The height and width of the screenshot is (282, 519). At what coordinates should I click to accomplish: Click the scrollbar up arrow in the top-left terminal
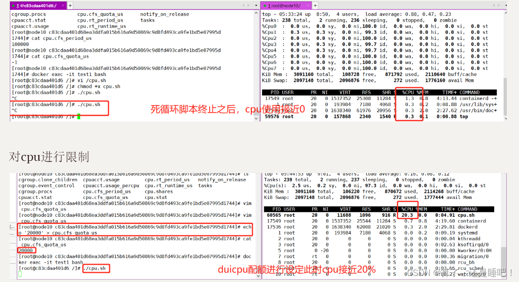click(256, 13)
